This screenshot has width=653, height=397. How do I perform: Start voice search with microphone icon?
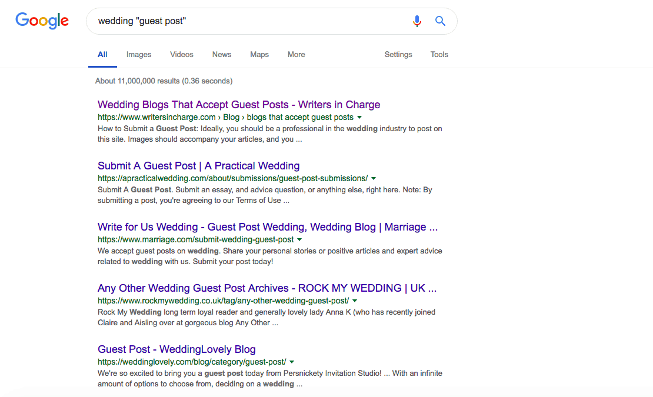417,21
